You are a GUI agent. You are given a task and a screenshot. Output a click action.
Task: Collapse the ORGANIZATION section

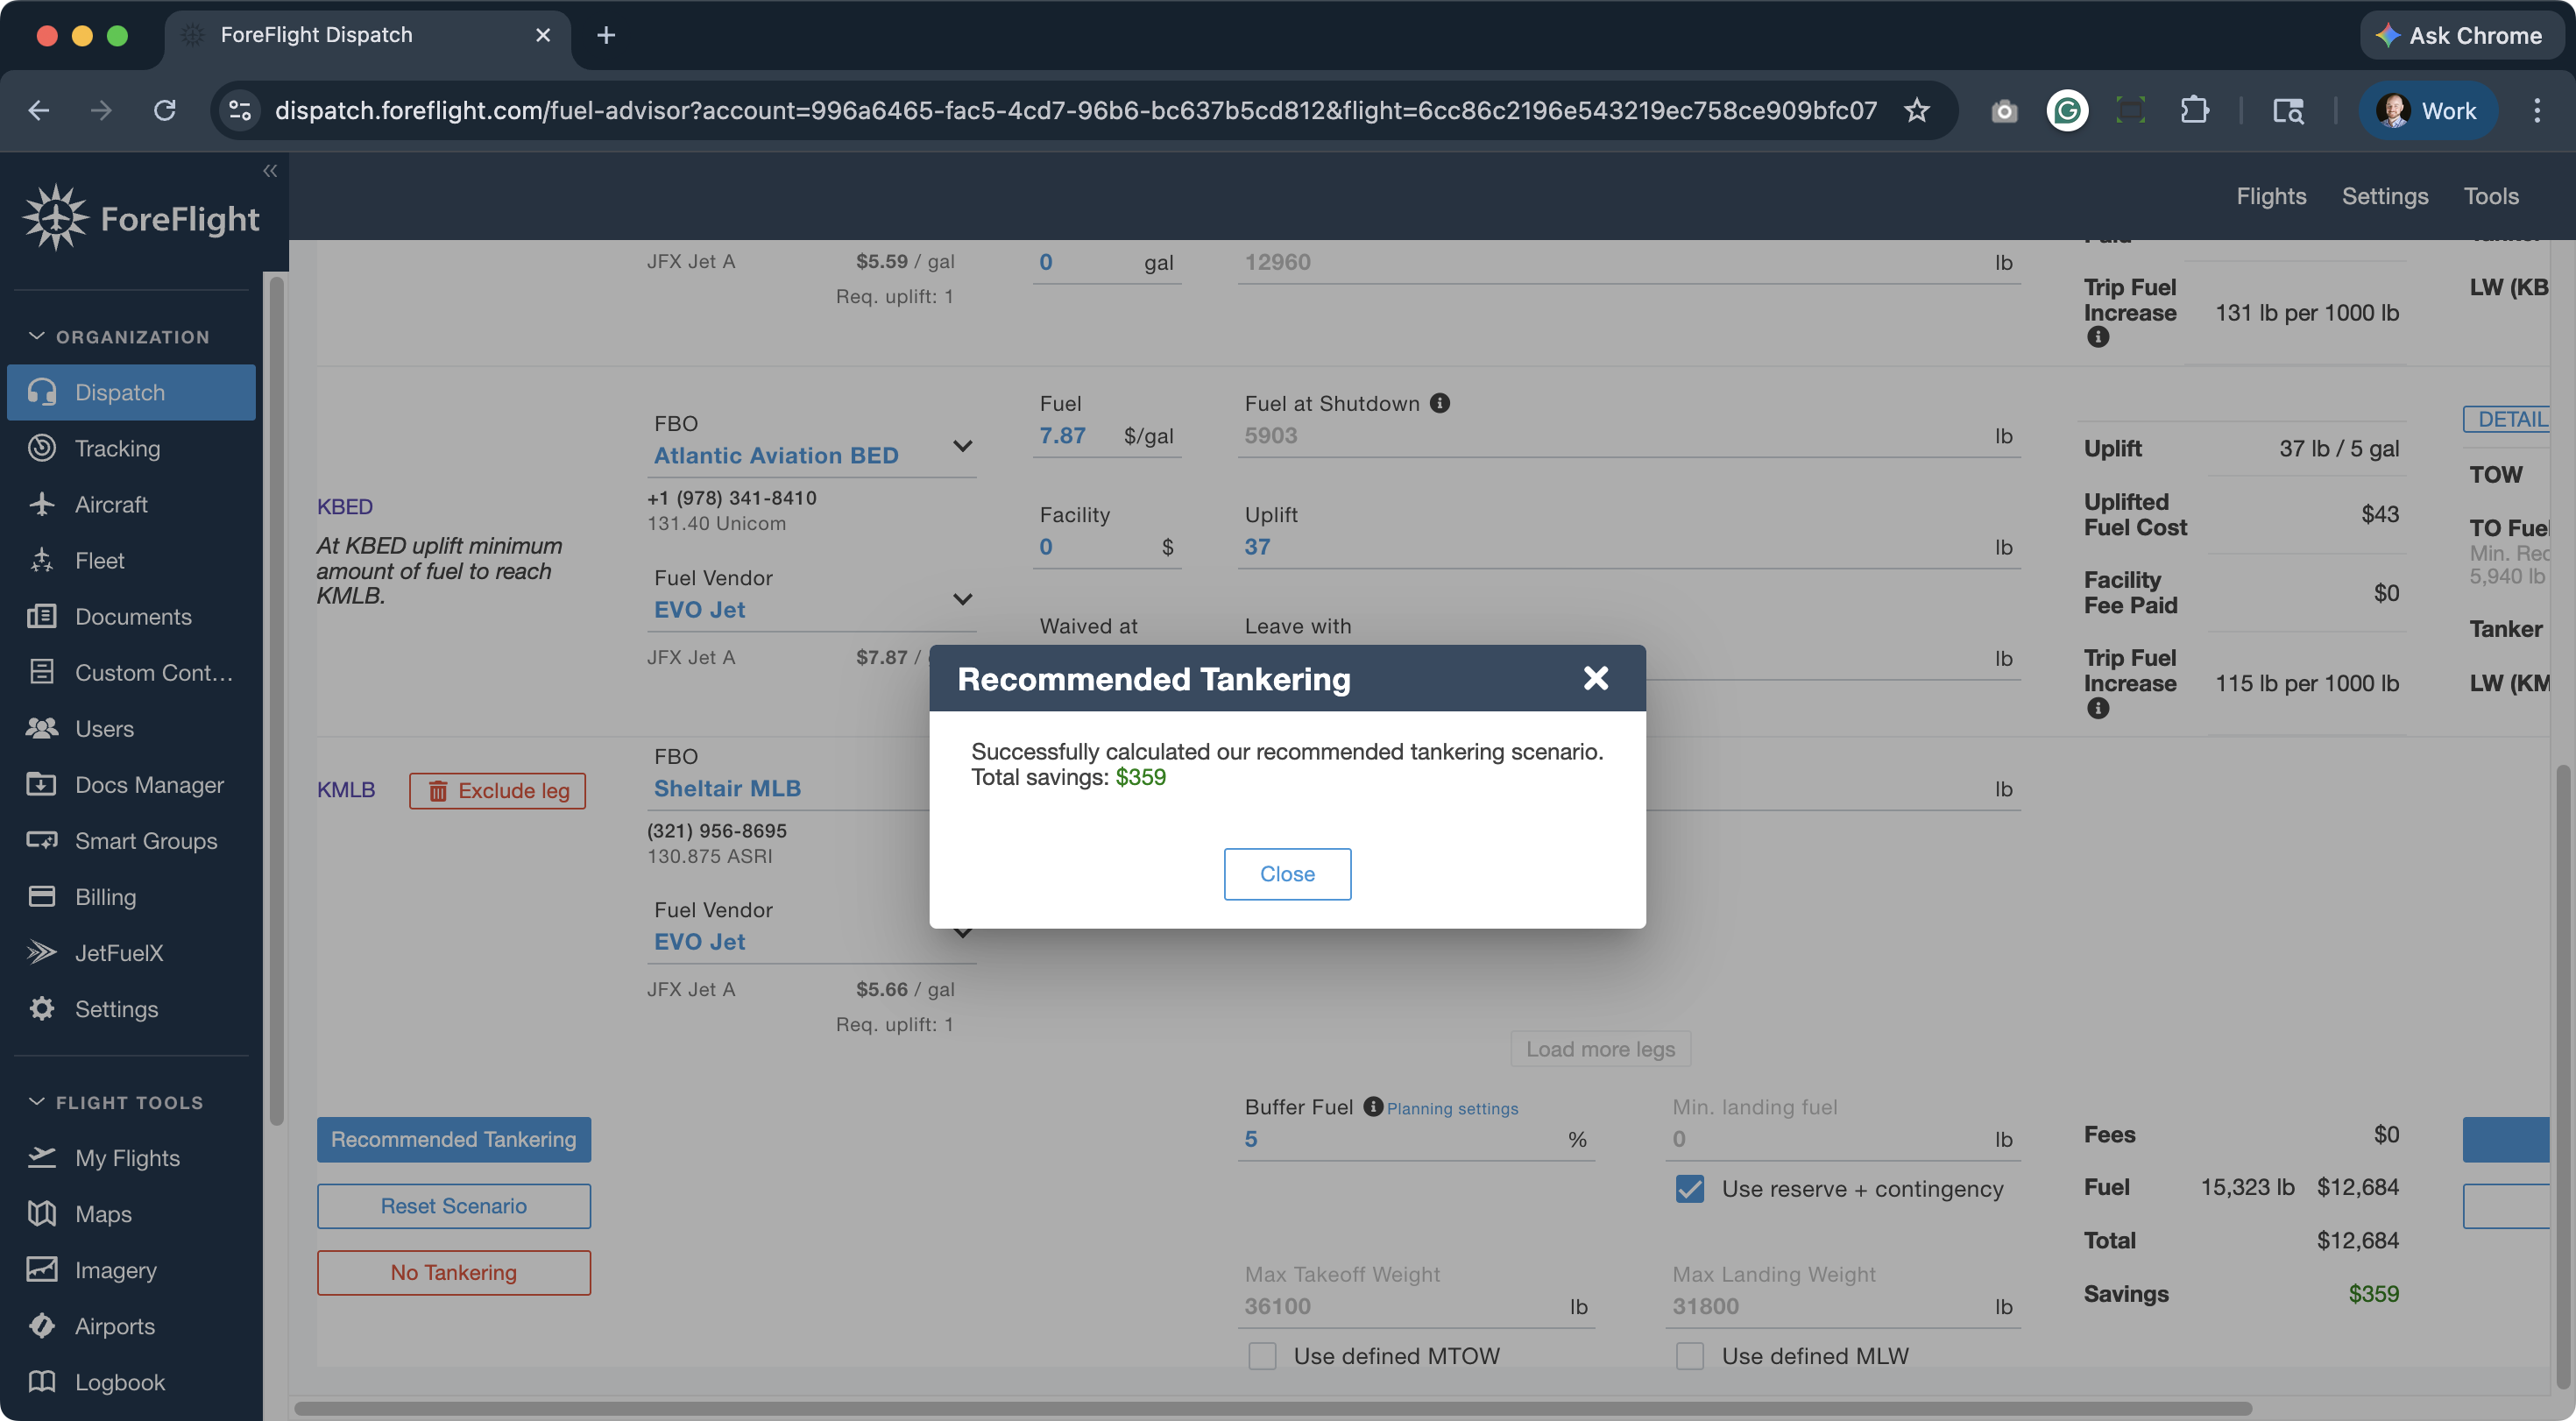(x=37, y=336)
